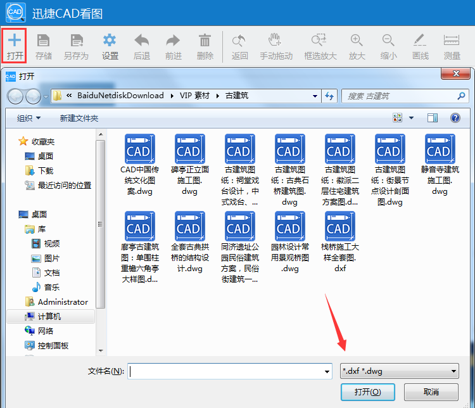Expand breadcrumb arrow after BaiduNetdiskDownload
The height and width of the screenshot is (408, 475).
pos(172,96)
